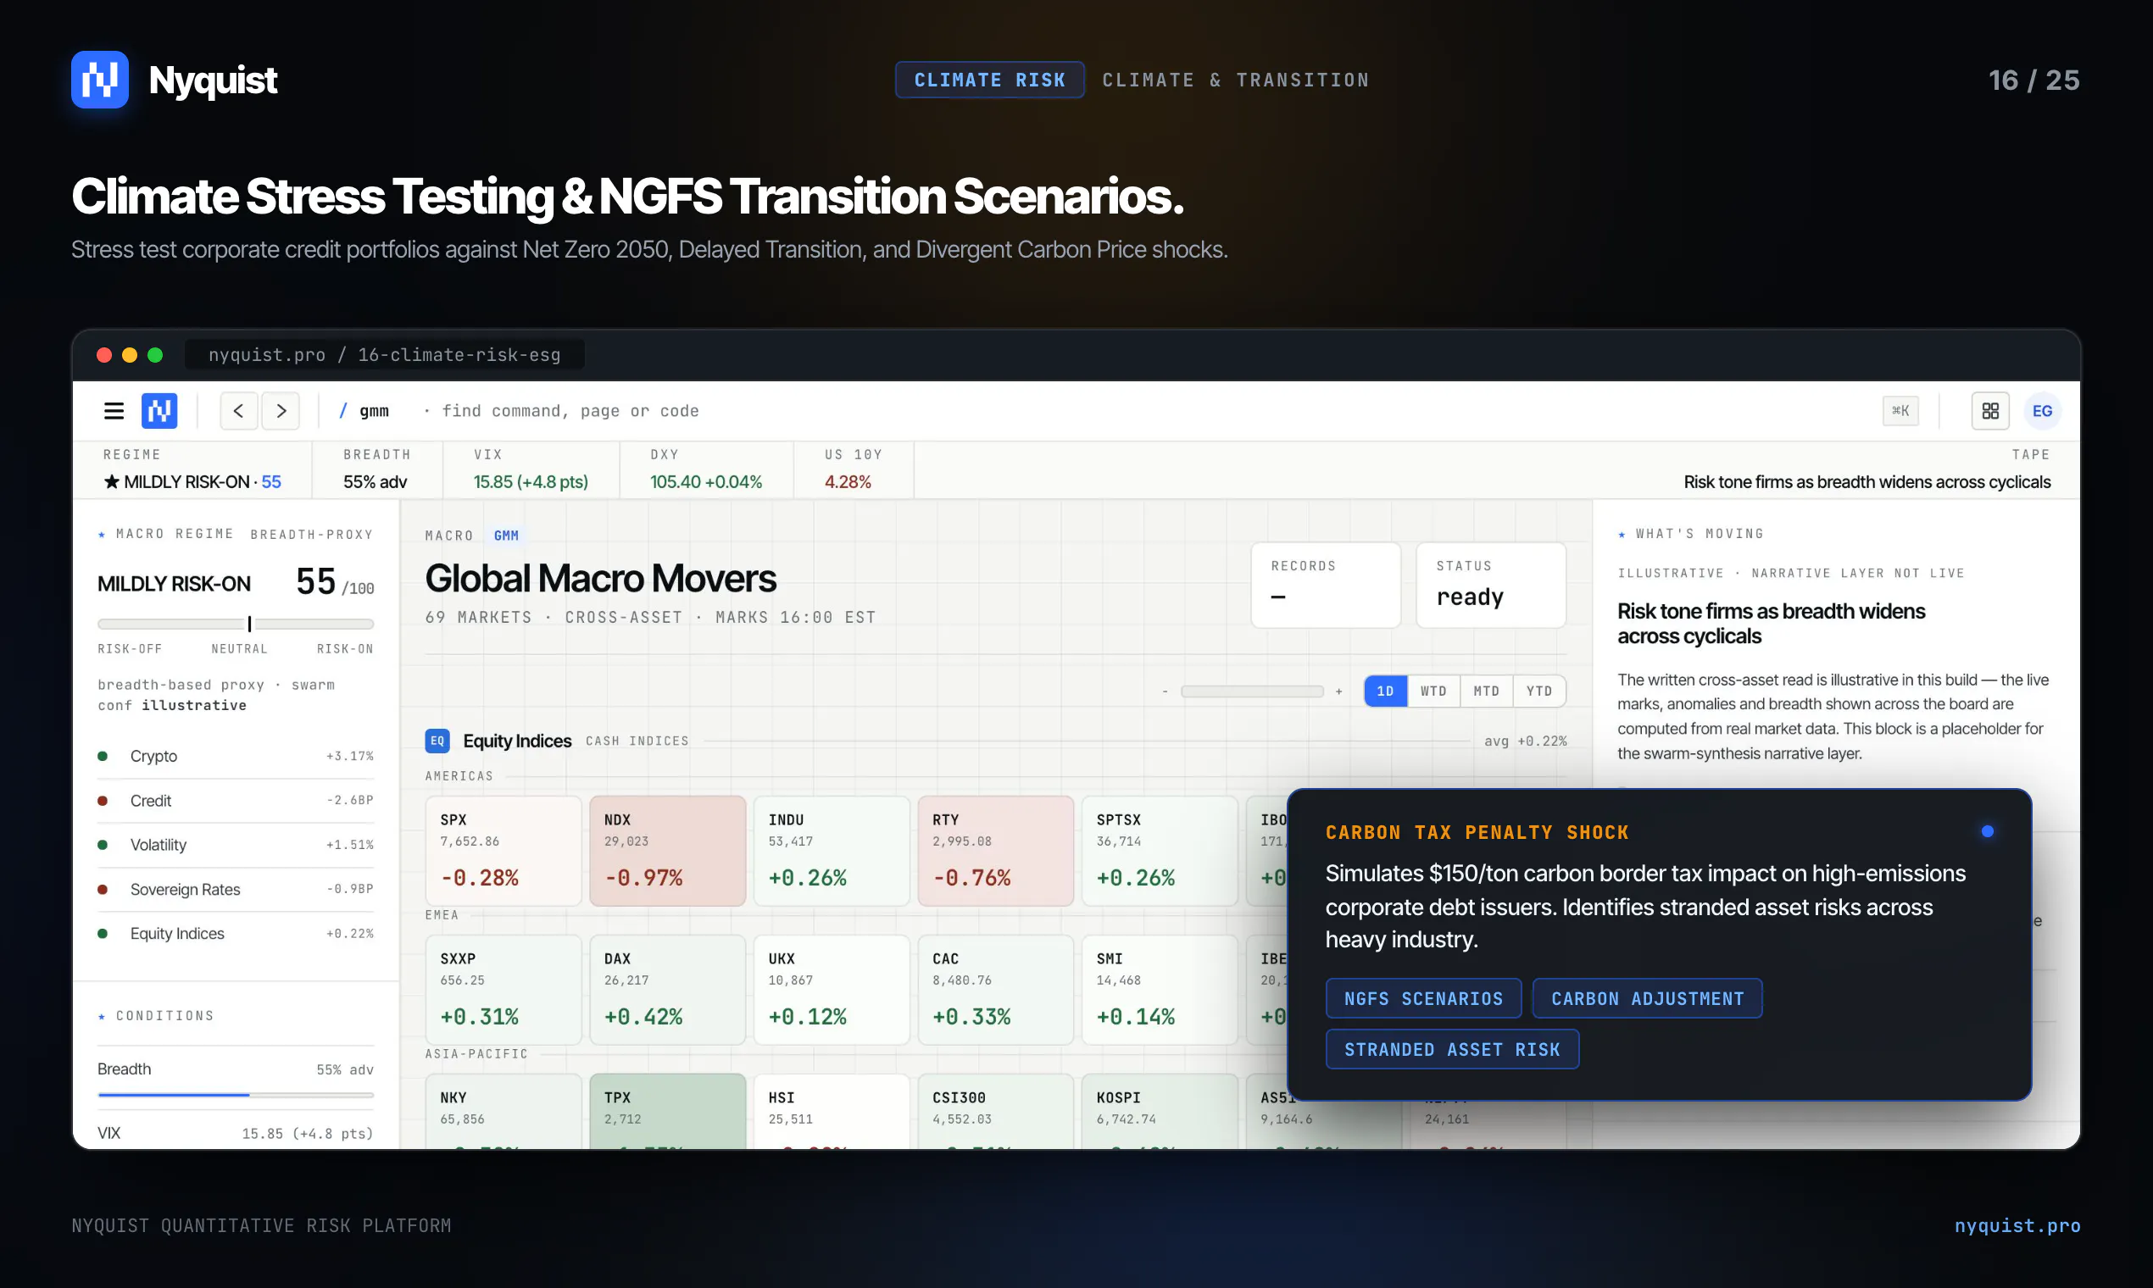This screenshot has width=2153, height=1288.
Task: Open the RTY index card
Action: point(996,851)
